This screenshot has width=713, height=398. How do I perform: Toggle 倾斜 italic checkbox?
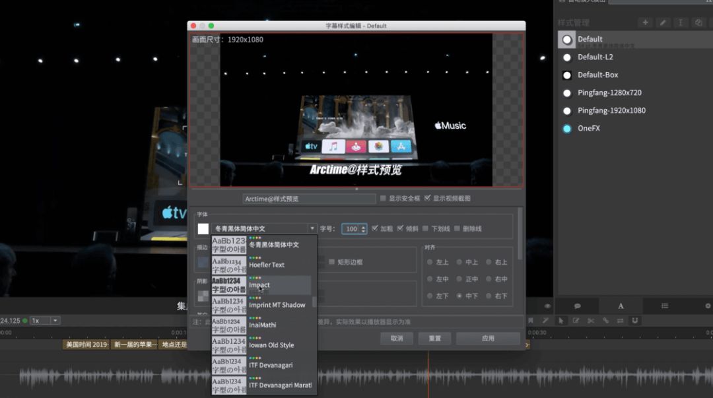tap(400, 228)
